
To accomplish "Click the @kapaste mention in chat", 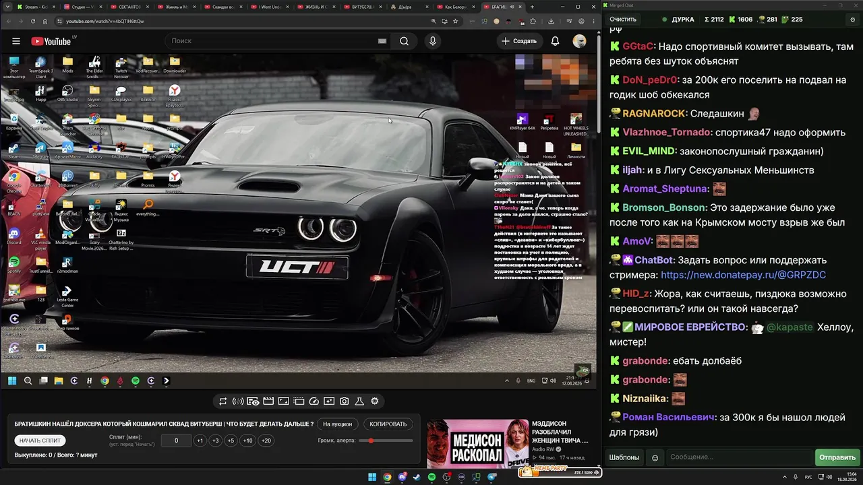I will pyautogui.click(x=790, y=327).
